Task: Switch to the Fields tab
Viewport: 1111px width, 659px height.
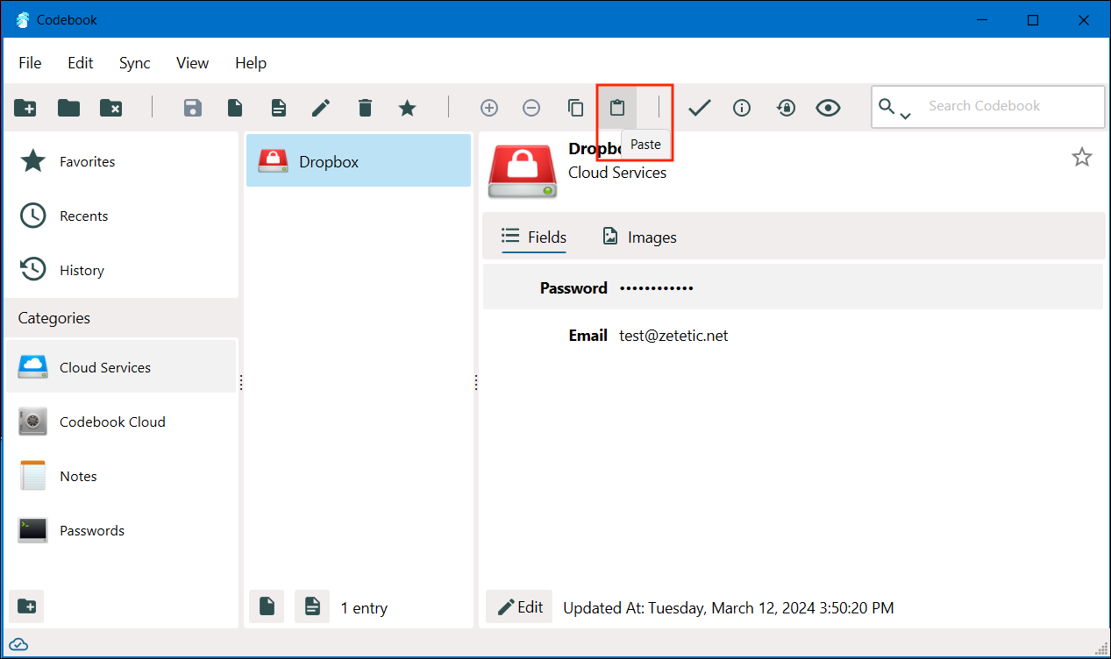Action: pyautogui.click(x=534, y=237)
